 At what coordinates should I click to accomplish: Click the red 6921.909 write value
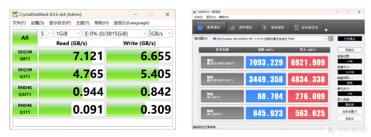click(308, 62)
